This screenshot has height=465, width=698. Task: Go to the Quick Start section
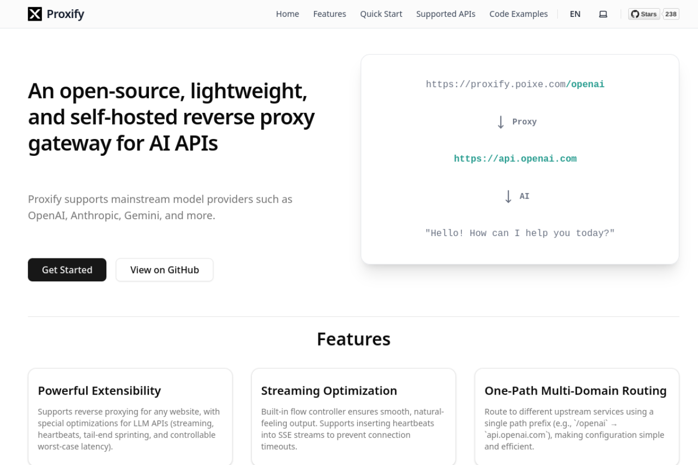381,14
